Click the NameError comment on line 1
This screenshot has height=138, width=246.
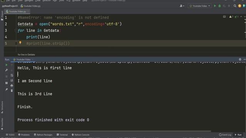click(x=63, y=18)
